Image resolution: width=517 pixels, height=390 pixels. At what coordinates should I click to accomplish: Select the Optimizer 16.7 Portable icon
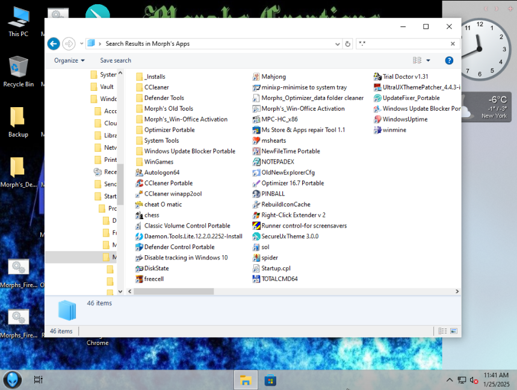point(256,184)
